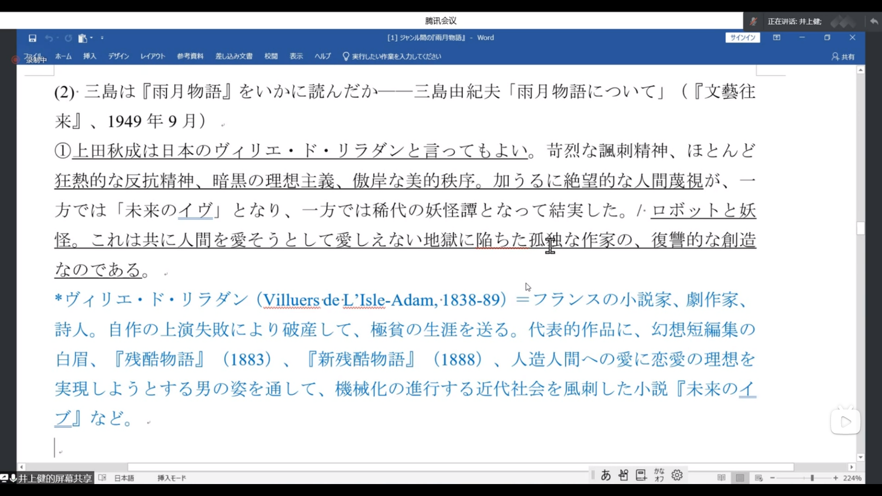Switch to Read Mode view
Viewport: 882px width, 496px height.
(x=721, y=478)
